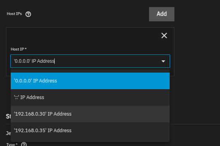Click the Host IPs label text
220x146 pixels.
click(x=14, y=14)
